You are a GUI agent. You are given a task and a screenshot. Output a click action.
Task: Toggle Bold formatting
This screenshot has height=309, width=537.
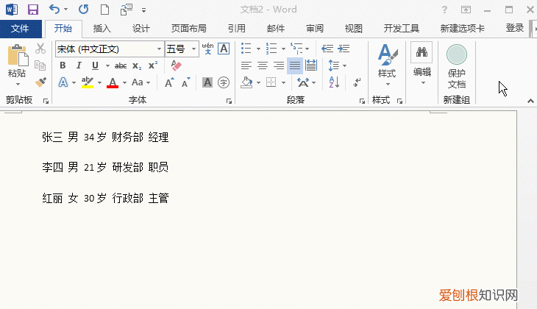[63, 65]
